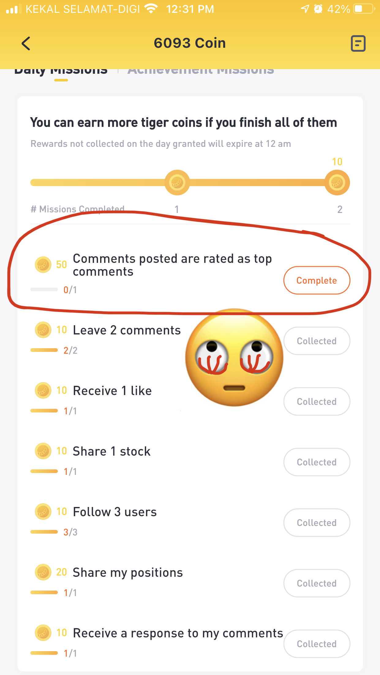Tap the second milestone coin marked 10
The width and height of the screenshot is (380, 675).
(337, 182)
